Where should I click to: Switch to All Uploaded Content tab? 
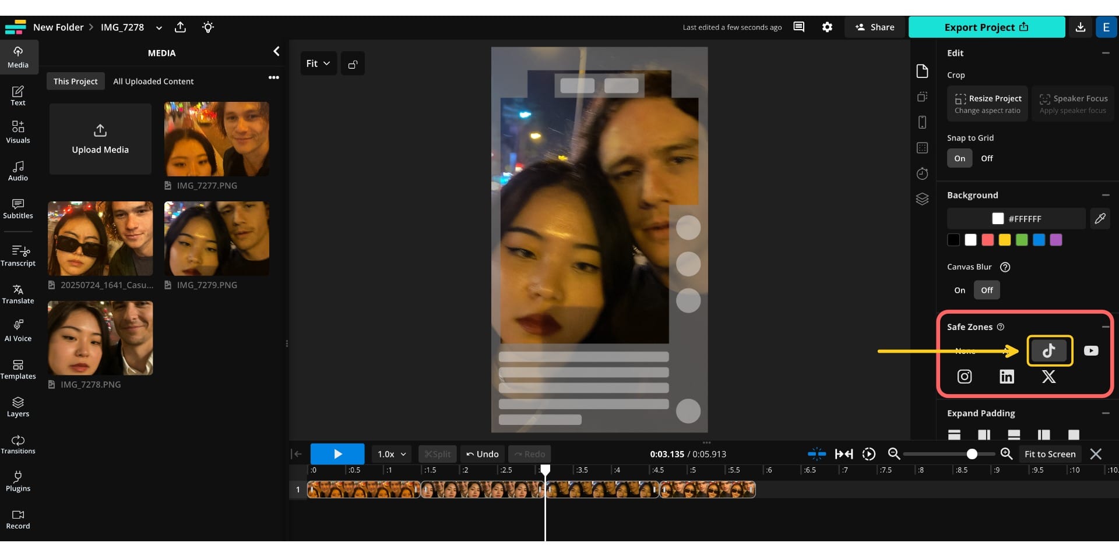[x=153, y=81]
